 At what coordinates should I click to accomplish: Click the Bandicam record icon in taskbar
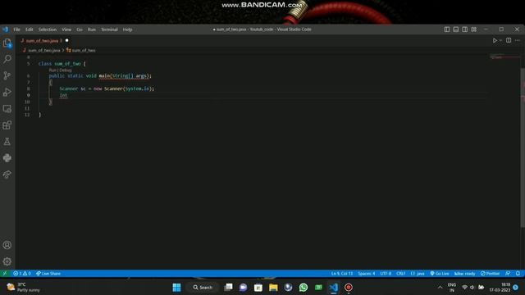[349, 288]
